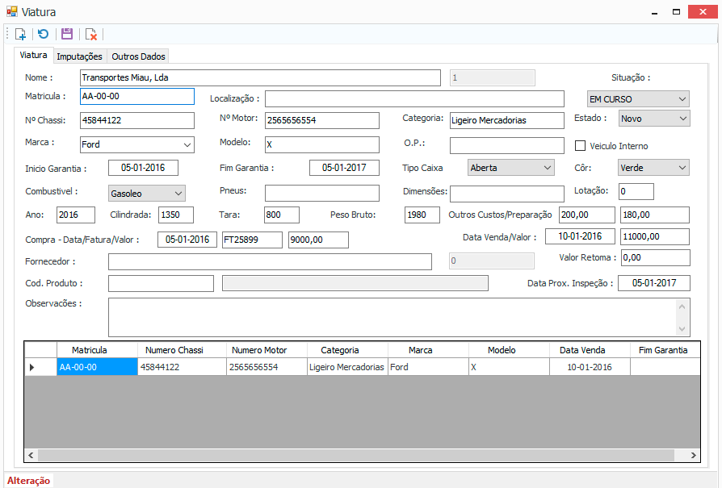The height and width of the screenshot is (488, 722).
Task: Sort grid by Matricula column header
Action: point(97,350)
